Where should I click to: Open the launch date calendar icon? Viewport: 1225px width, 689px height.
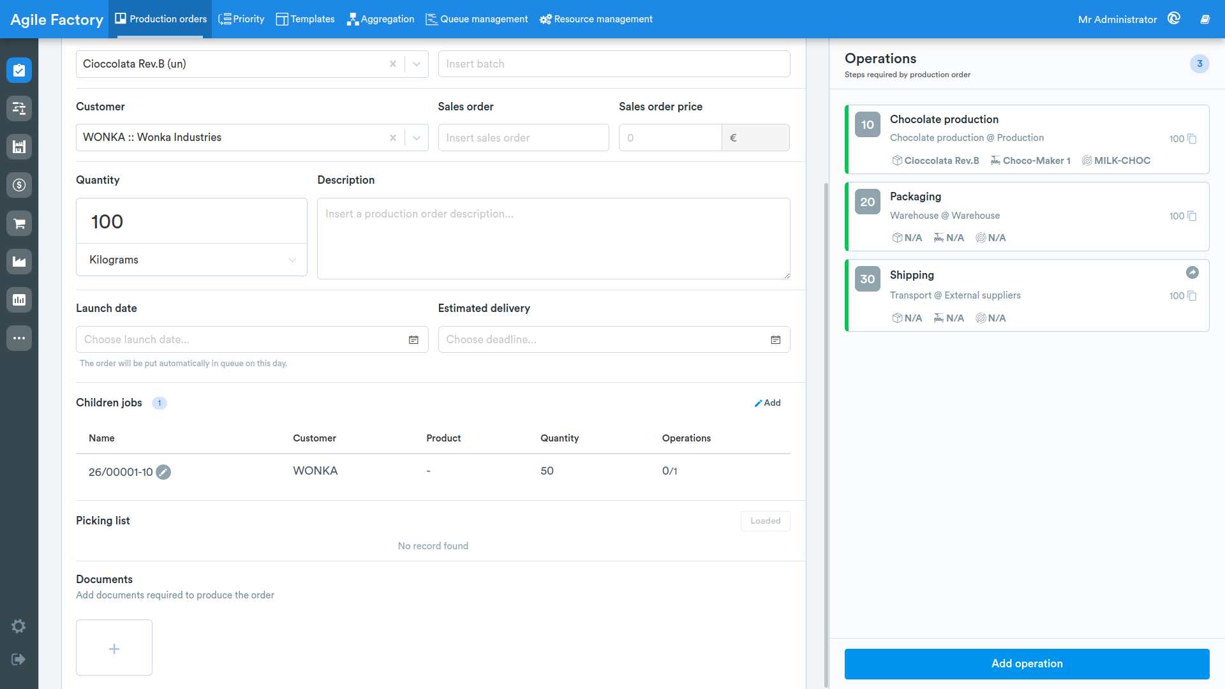[413, 340]
